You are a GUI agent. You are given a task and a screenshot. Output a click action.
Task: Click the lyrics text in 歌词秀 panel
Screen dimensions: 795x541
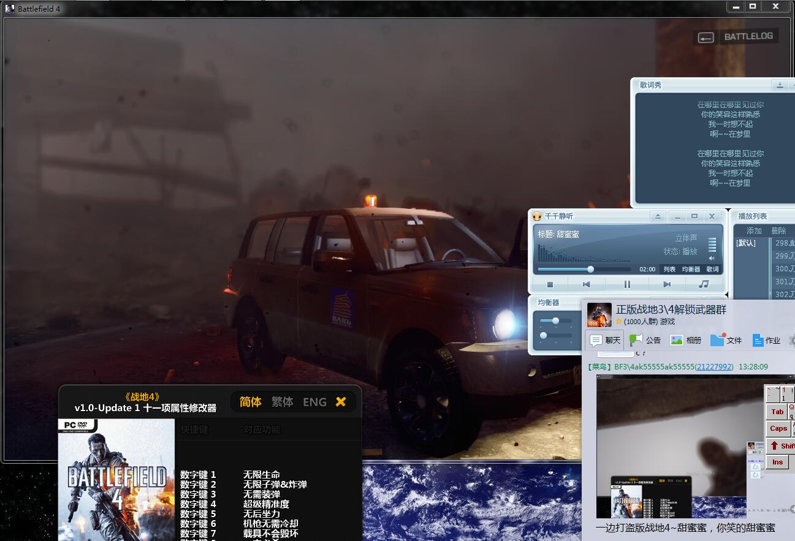coord(730,144)
